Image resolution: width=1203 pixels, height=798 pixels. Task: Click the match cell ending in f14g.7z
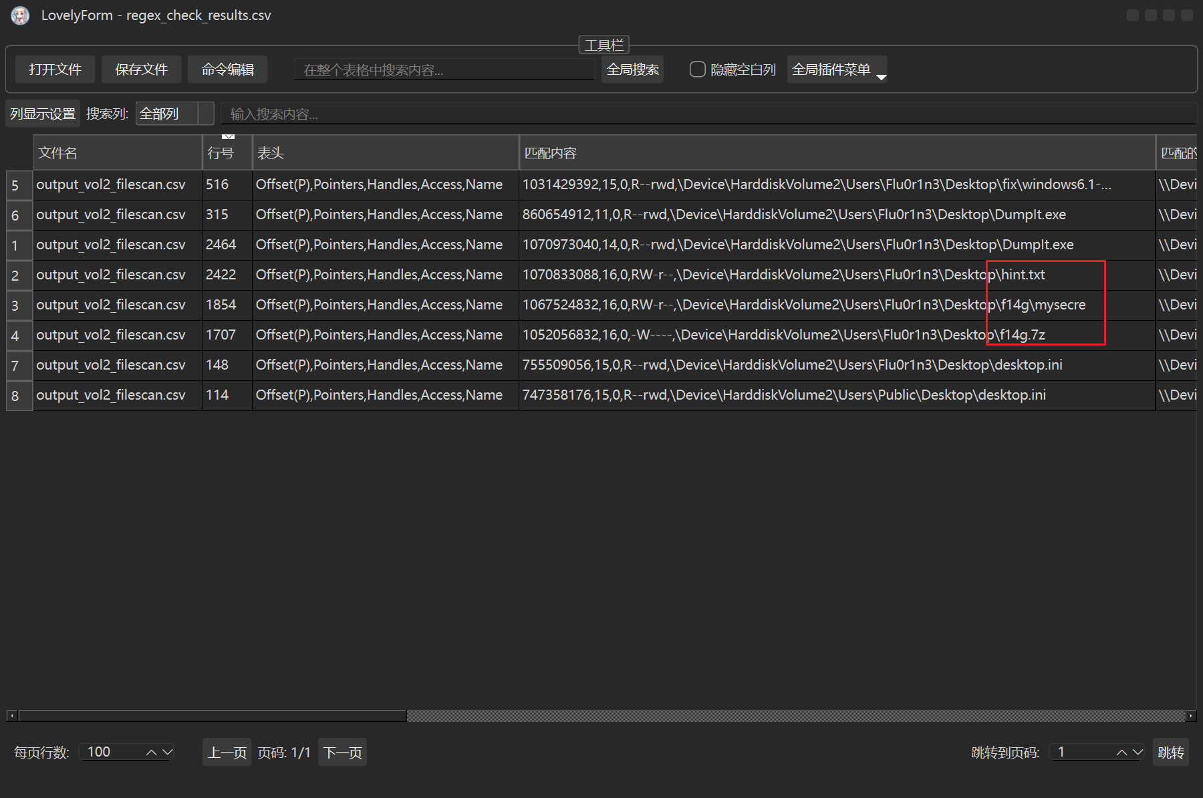click(x=837, y=336)
